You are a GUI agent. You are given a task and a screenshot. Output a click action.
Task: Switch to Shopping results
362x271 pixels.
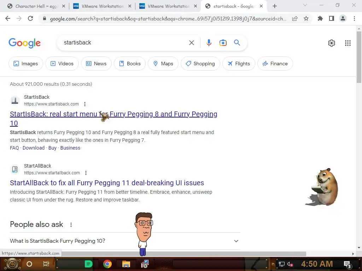pos(200,64)
